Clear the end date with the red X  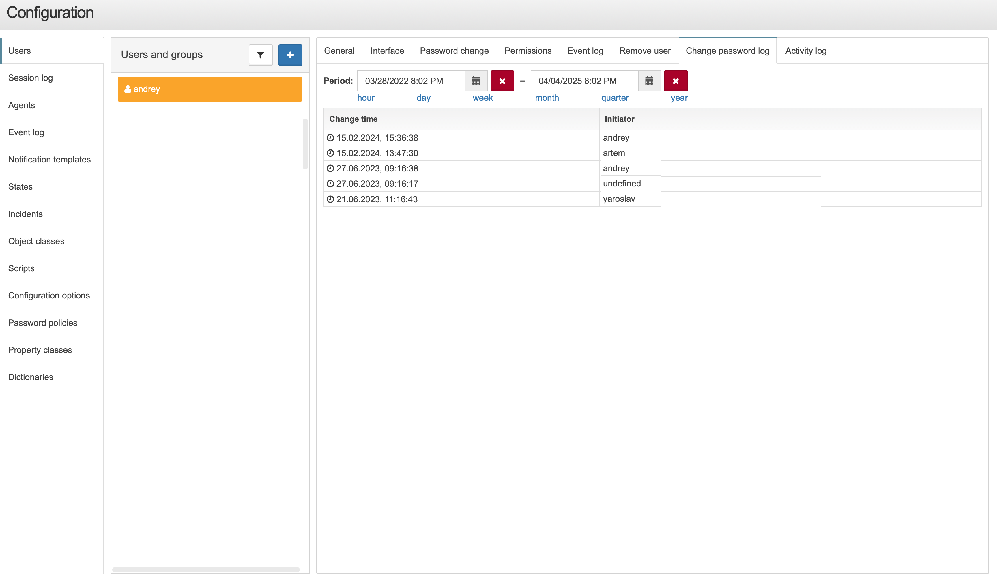676,81
